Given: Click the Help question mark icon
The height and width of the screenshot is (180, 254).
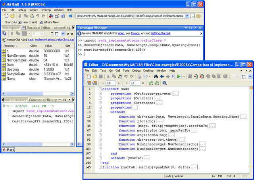Looking at the screenshot, I should pos(70,16).
